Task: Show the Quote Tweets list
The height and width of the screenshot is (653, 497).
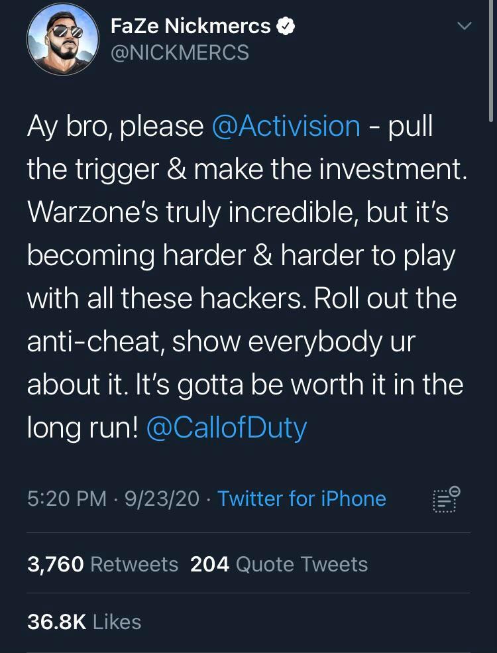Action: tap(302, 564)
